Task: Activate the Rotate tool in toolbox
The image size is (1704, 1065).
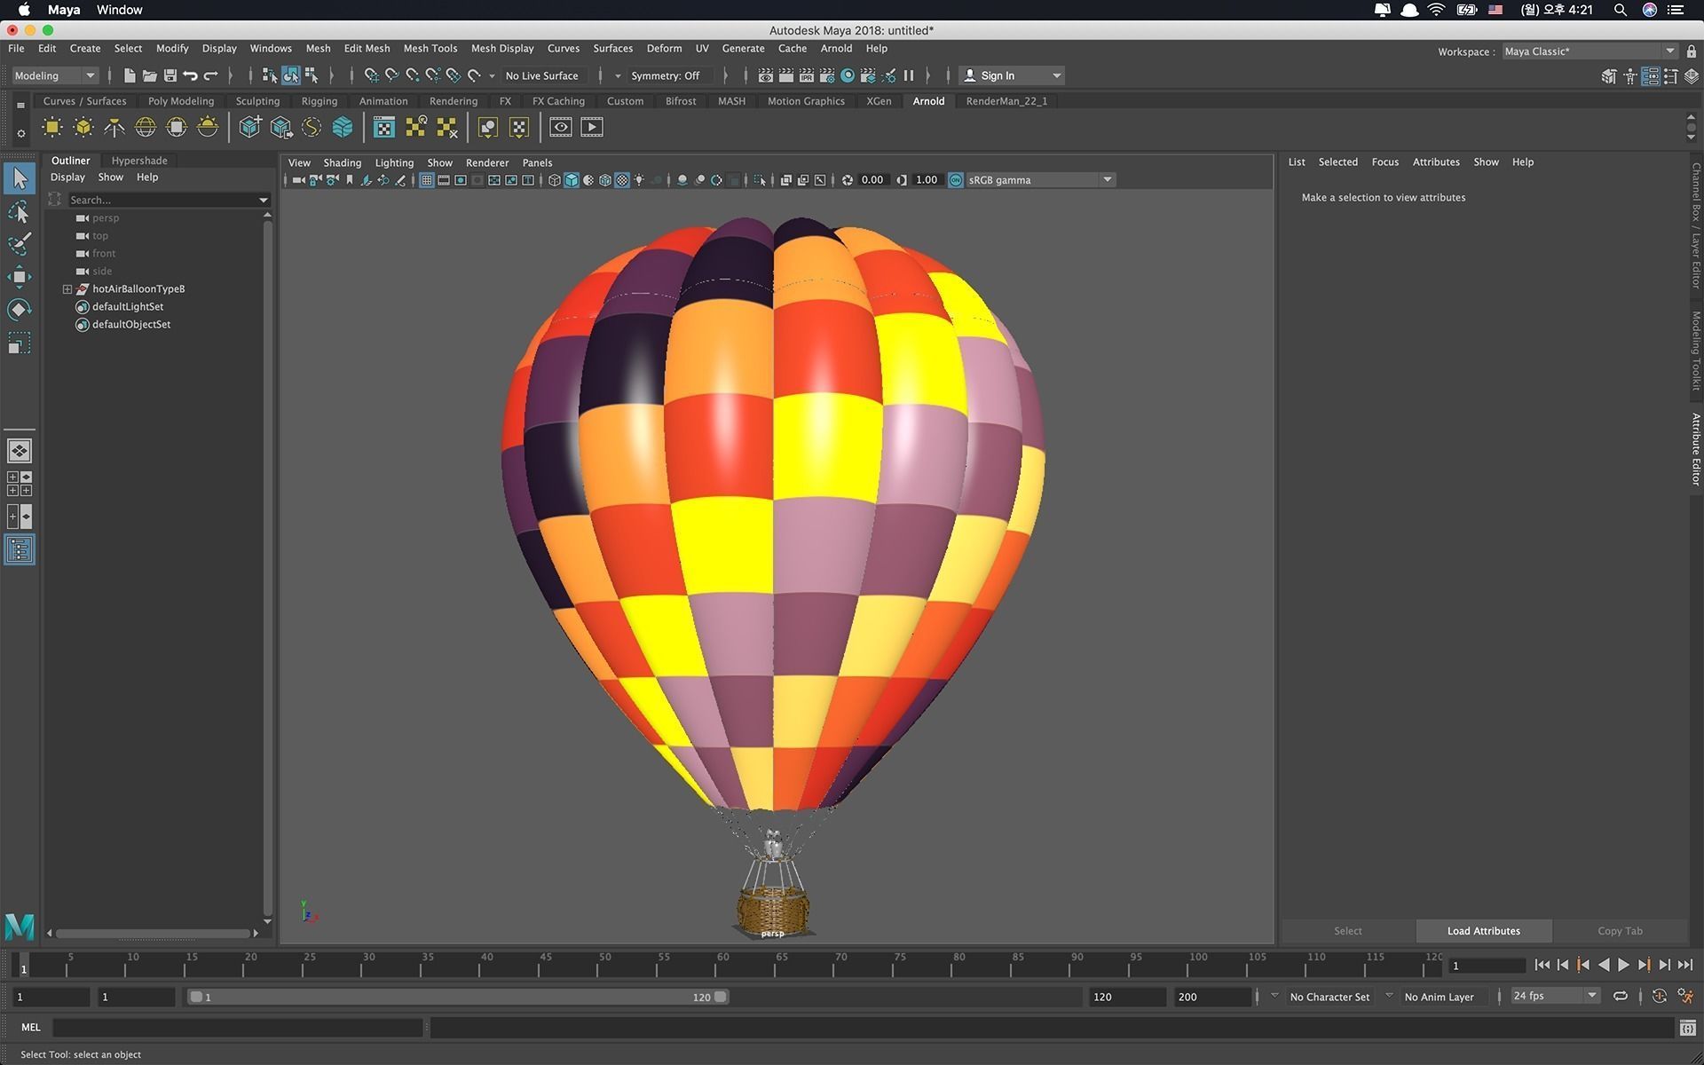Action: pos(19,310)
